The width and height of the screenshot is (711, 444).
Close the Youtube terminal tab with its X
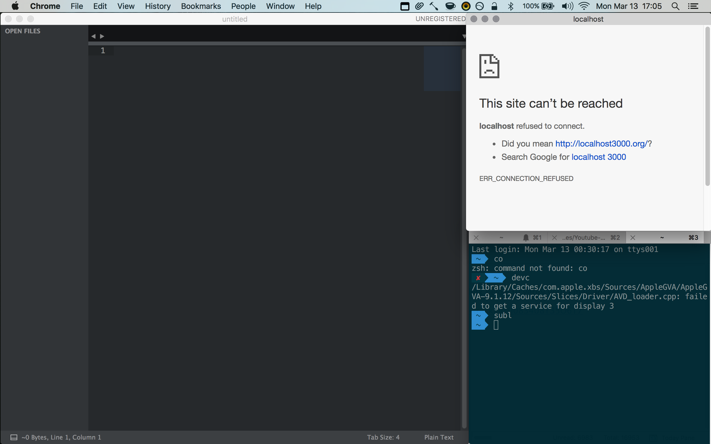(554, 238)
